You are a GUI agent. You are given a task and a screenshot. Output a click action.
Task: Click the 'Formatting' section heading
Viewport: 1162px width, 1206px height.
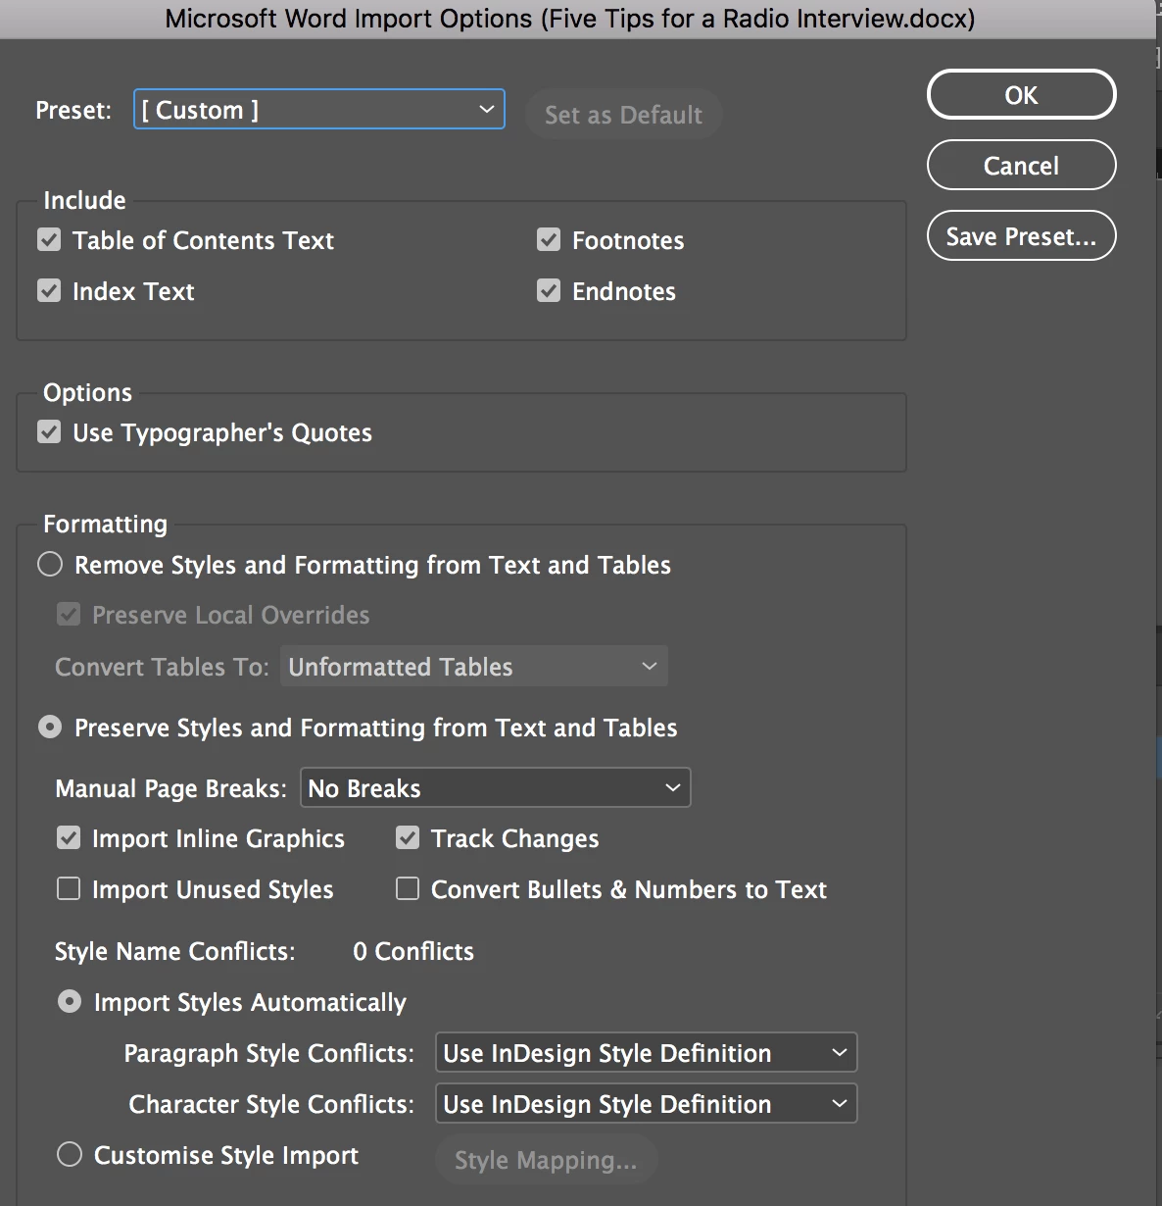point(106,525)
